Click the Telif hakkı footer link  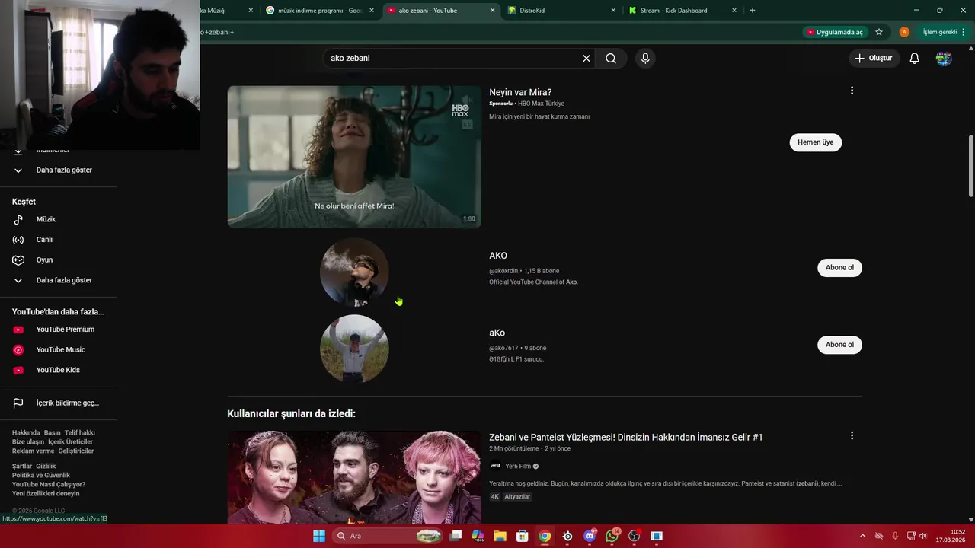pyautogui.click(x=80, y=433)
